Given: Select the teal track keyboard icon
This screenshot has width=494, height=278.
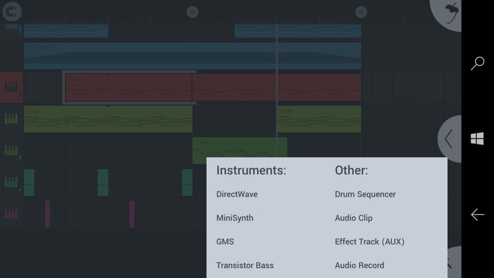Looking at the screenshot, I should click(11, 182).
